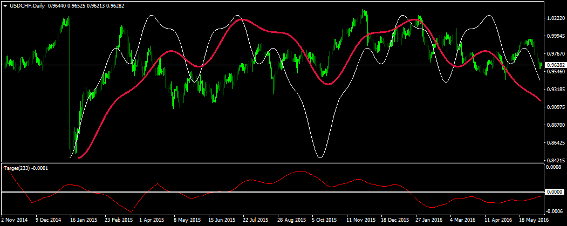Screen dimensions: 567x226
Task: Click the highlighted 0.96282 current price tag
Action: pyautogui.click(x=555, y=65)
